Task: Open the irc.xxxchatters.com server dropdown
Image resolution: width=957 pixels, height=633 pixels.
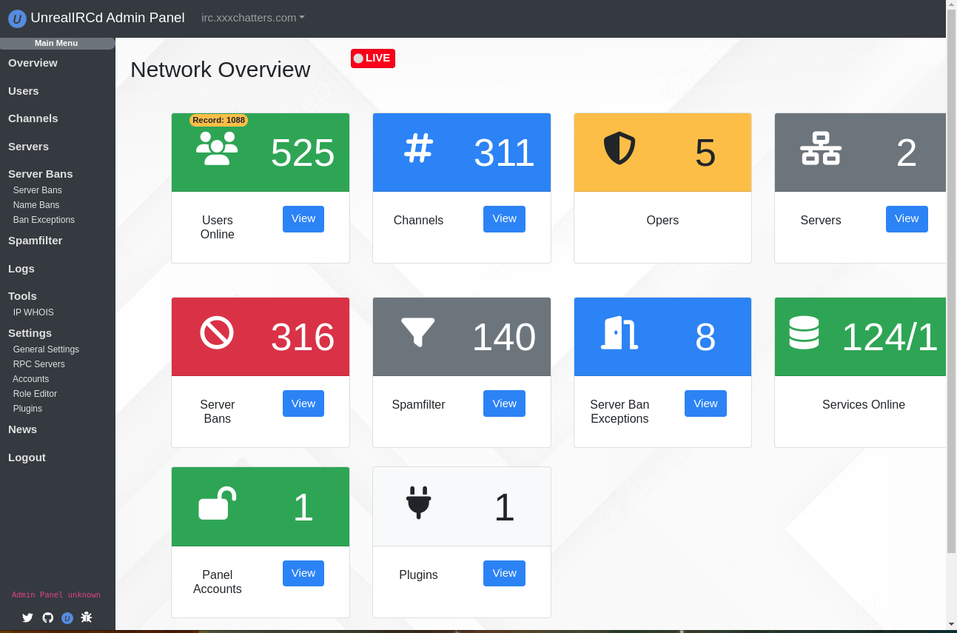Action: (x=253, y=18)
